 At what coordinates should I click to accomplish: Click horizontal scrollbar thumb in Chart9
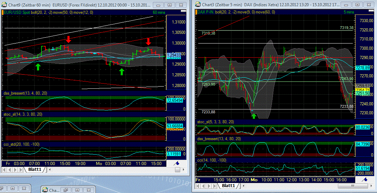(x=177, y=170)
